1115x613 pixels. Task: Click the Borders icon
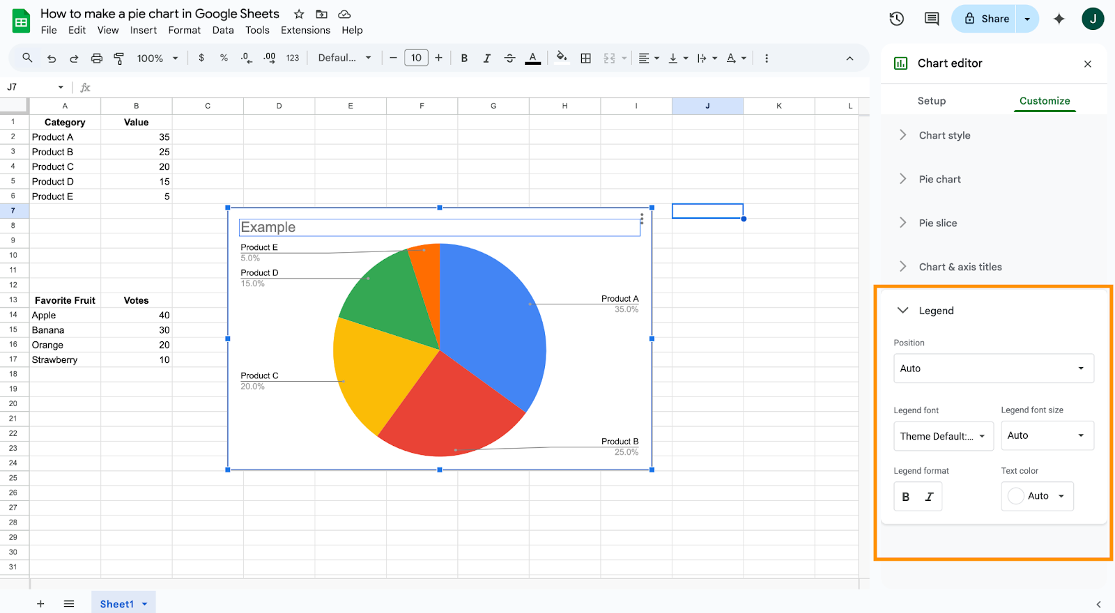point(586,59)
